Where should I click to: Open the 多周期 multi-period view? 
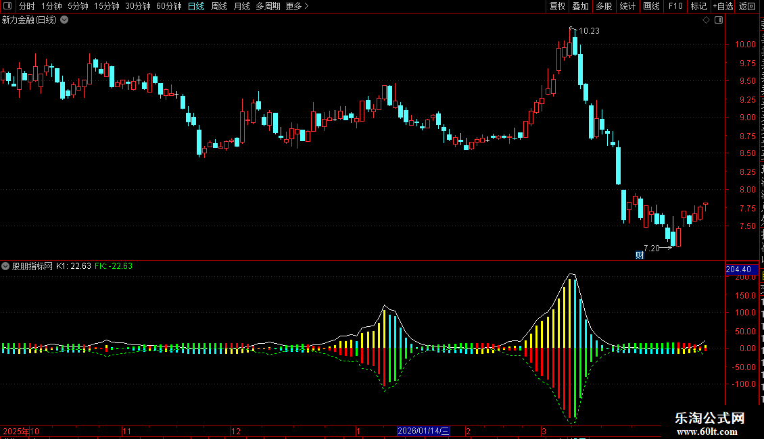coord(268,6)
